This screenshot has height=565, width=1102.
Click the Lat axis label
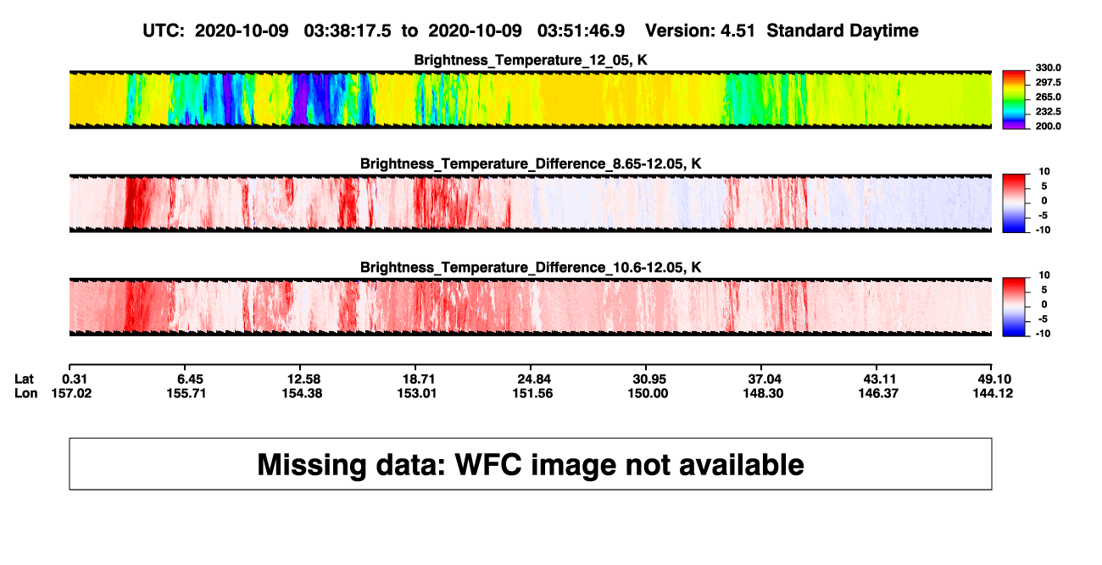(25, 379)
